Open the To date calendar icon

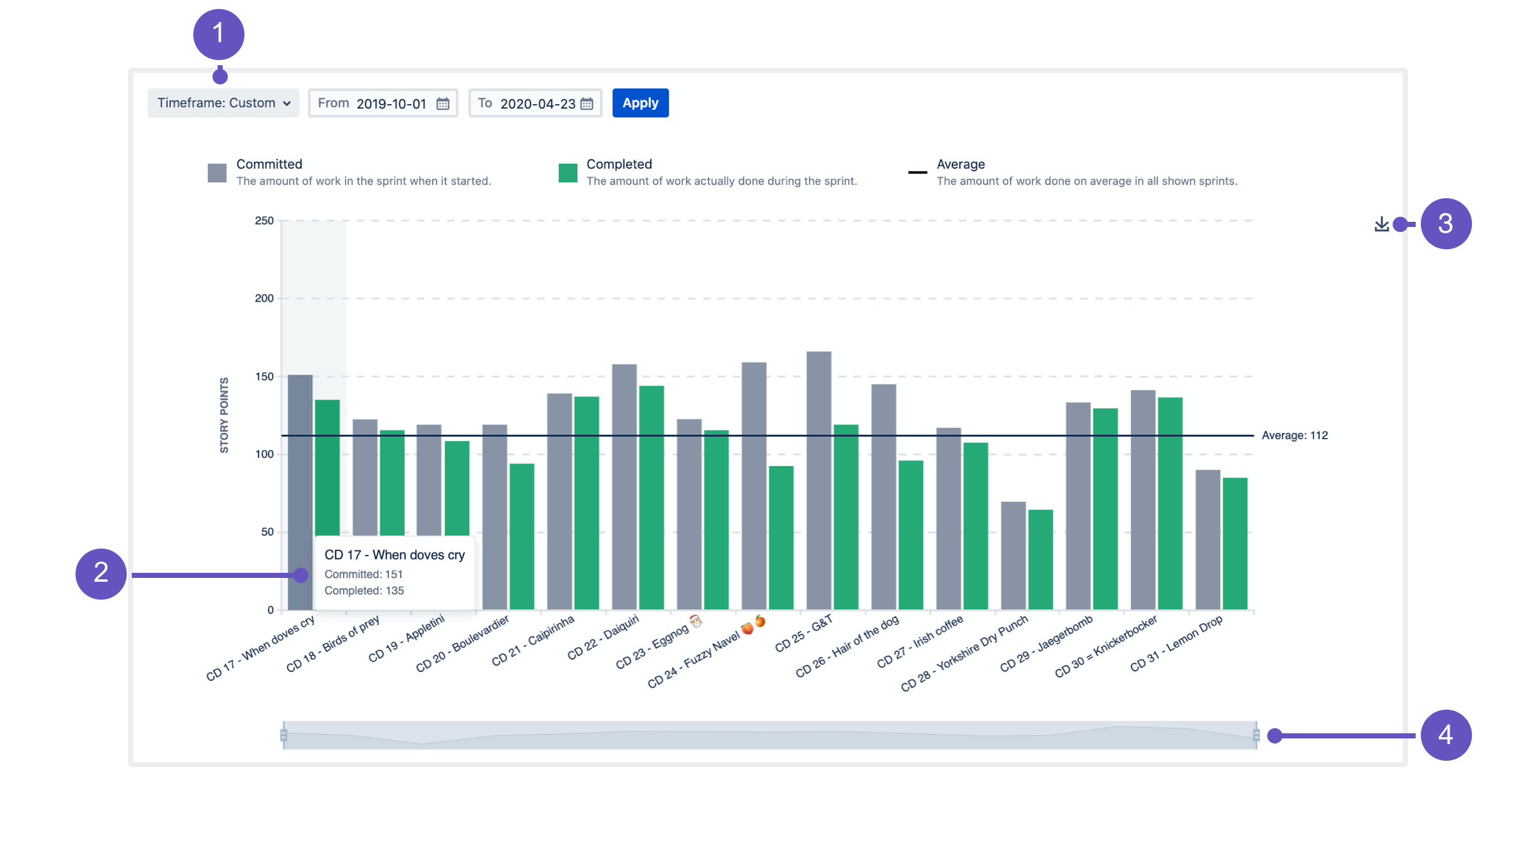click(586, 104)
